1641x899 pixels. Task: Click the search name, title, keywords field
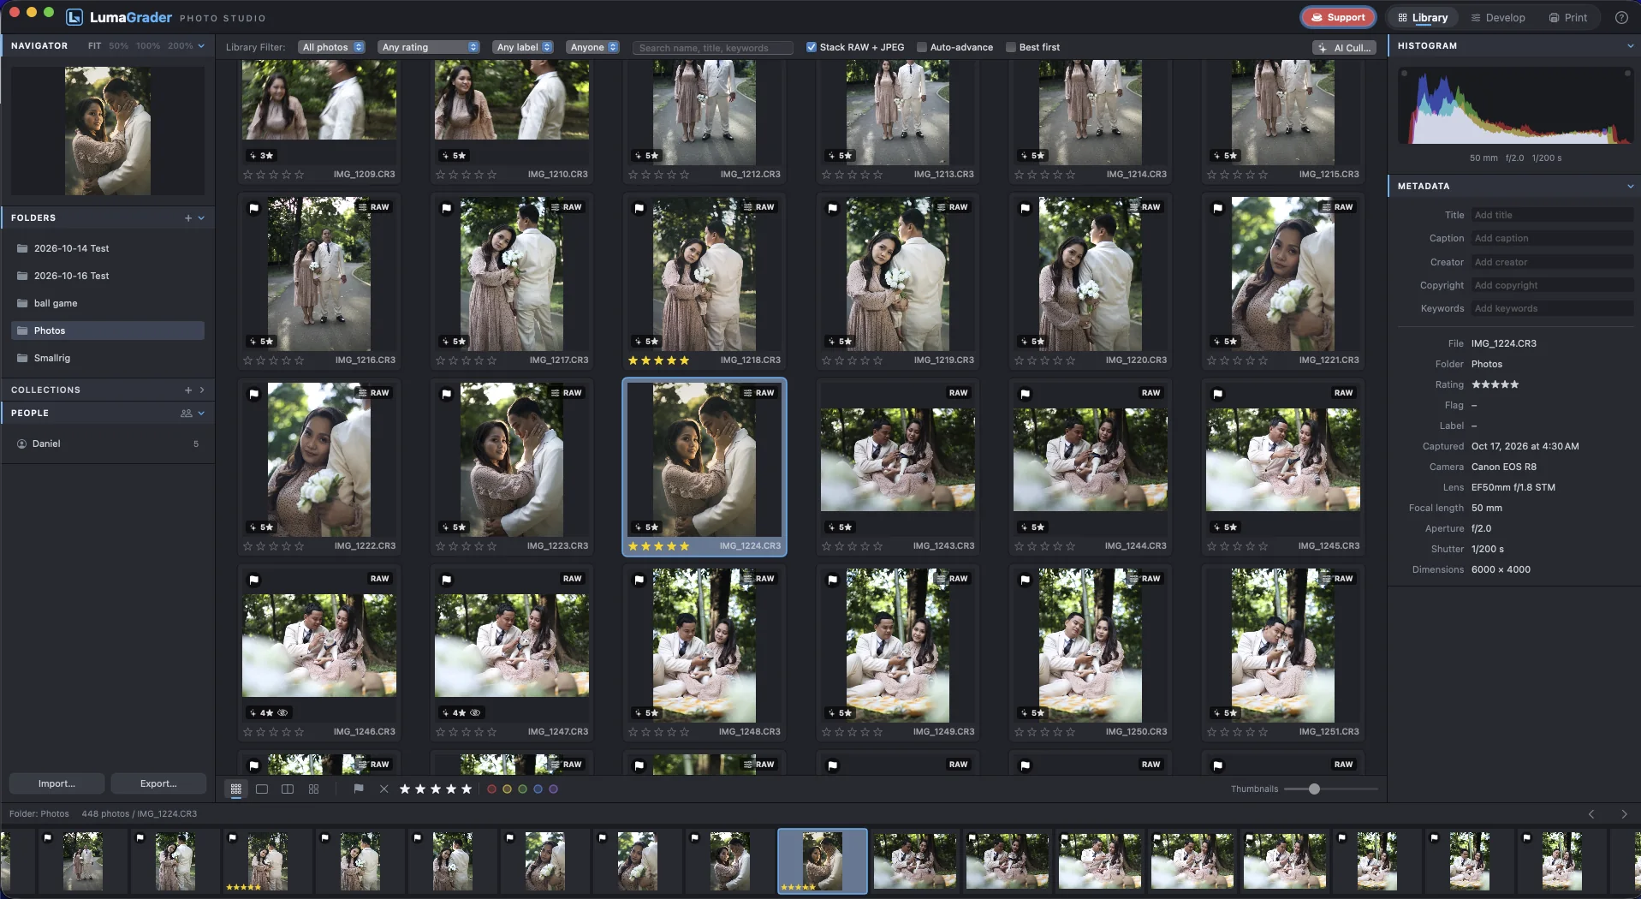(712, 48)
